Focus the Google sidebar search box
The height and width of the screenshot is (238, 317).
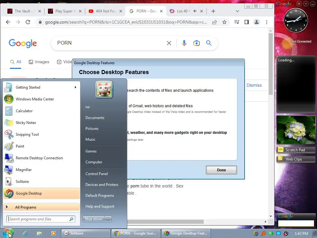click(x=296, y=223)
